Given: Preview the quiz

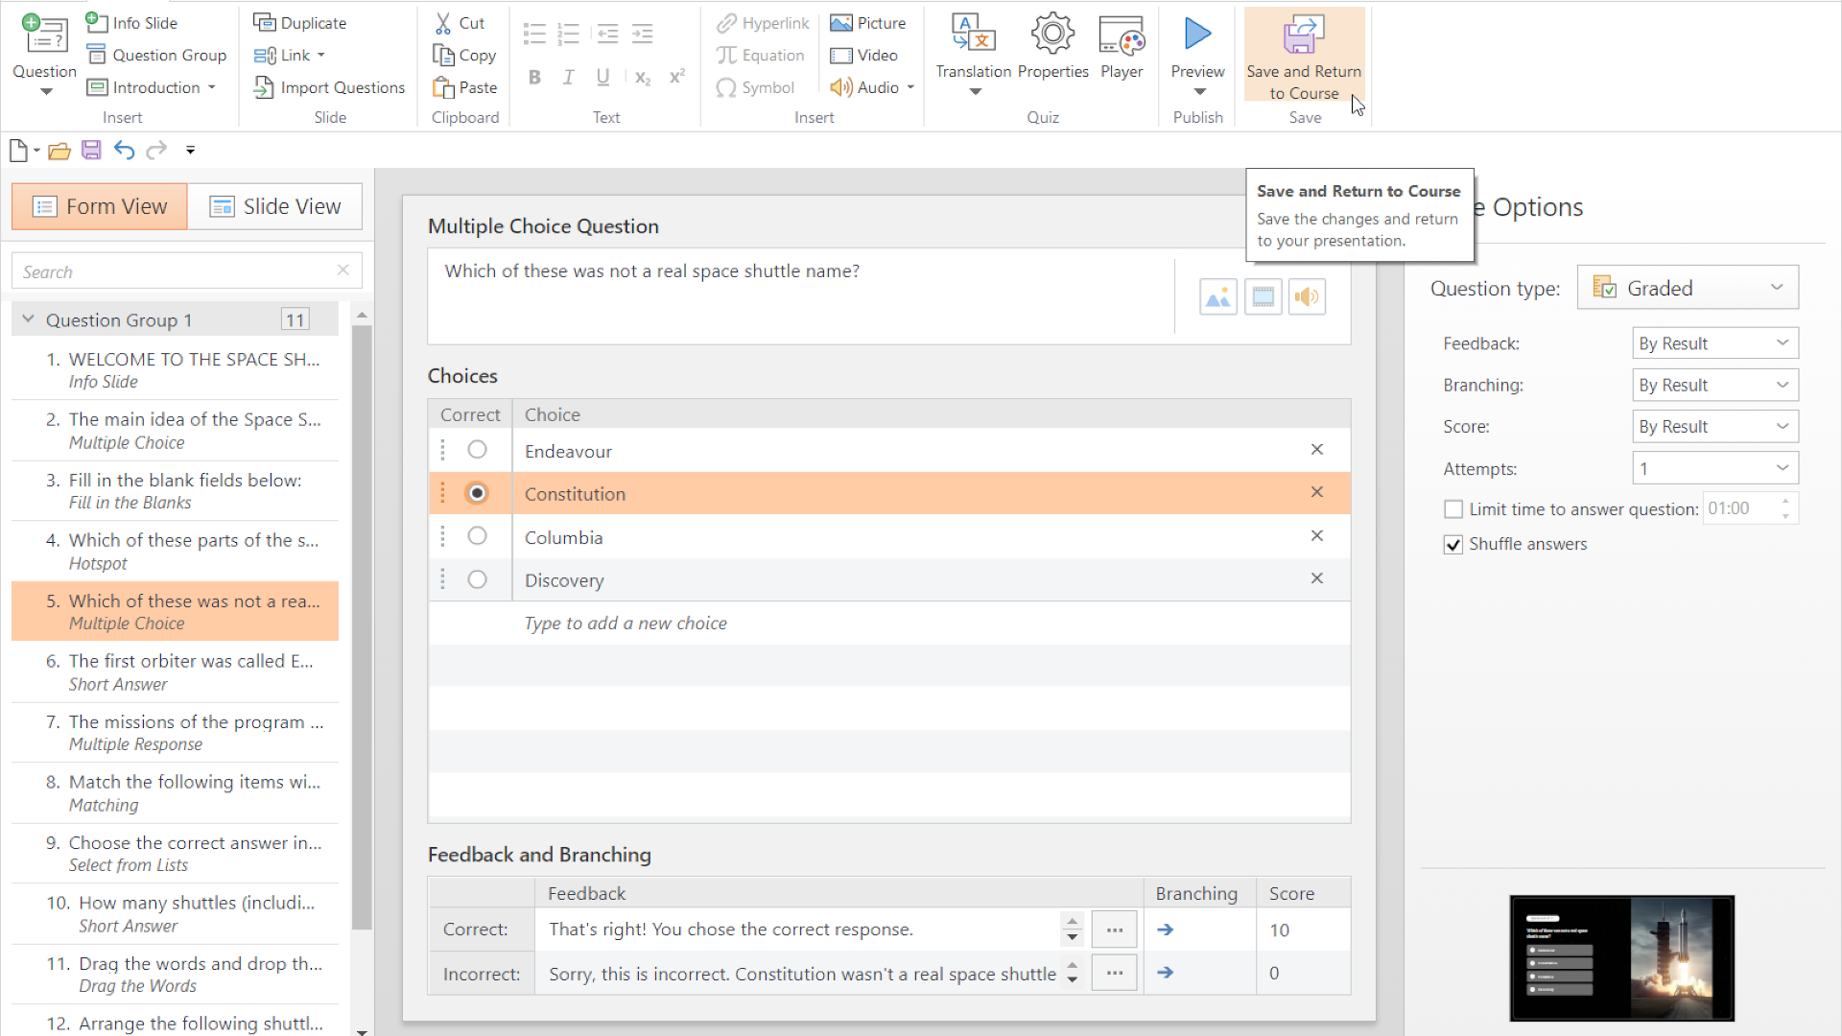Looking at the screenshot, I should [1197, 54].
